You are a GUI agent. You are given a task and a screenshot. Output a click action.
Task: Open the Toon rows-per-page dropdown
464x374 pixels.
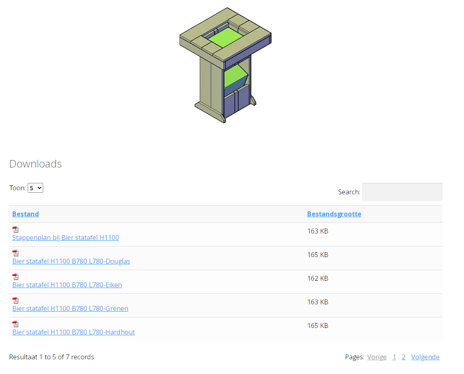pyautogui.click(x=35, y=188)
